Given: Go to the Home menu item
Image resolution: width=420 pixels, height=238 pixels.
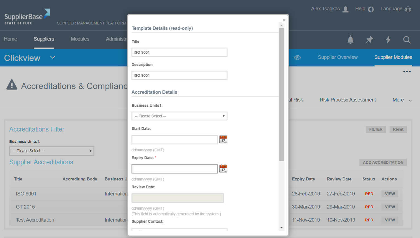Looking at the screenshot, I should (10, 39).
